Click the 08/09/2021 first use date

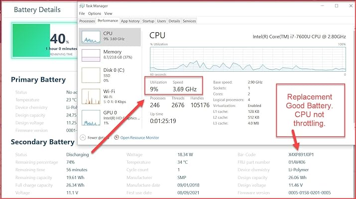(188, 193)
